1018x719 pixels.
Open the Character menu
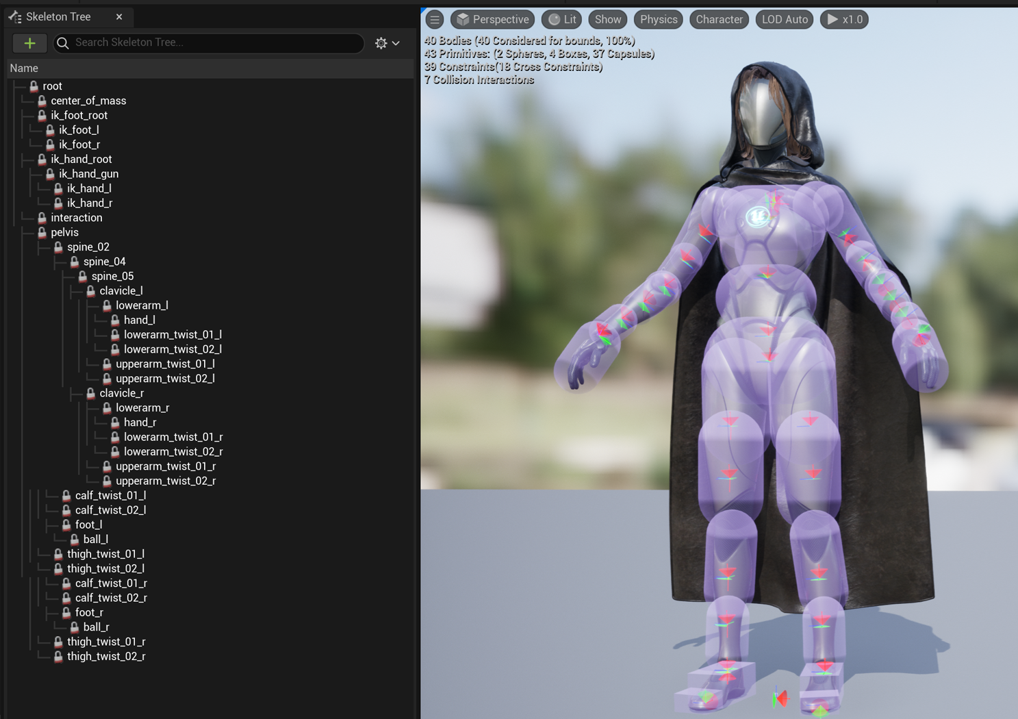pyautogui.click(x=719, y=19)
